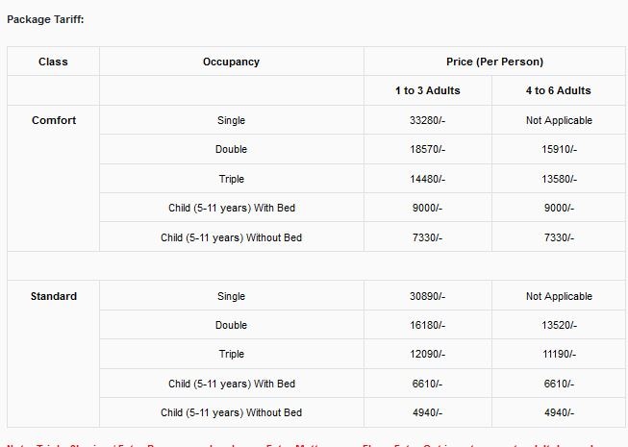Image resolution: width=628 pixels, height=447 pixels.
Task: Select the Standard class Double occupancy cell
Action: click(231, 325)
